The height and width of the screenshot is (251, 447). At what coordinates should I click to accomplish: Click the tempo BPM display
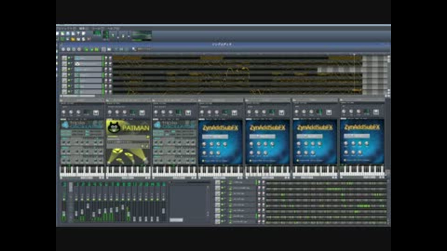coord(97,33)
